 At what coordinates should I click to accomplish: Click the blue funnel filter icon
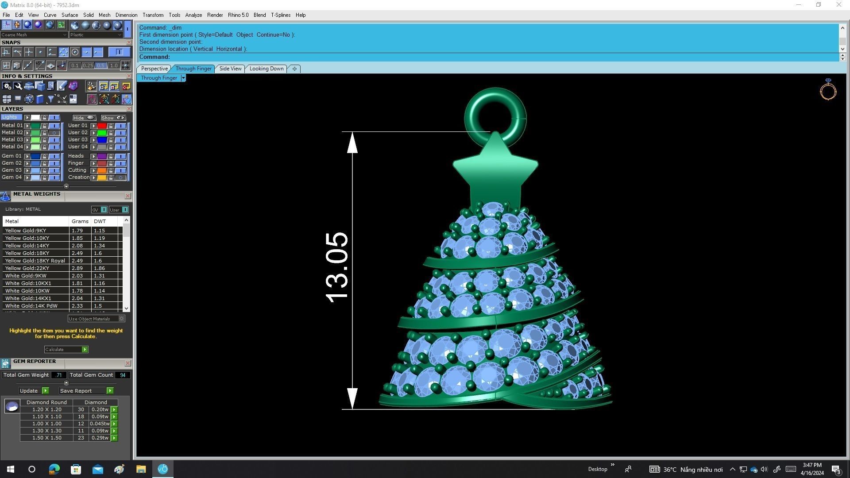click(51, 99)
